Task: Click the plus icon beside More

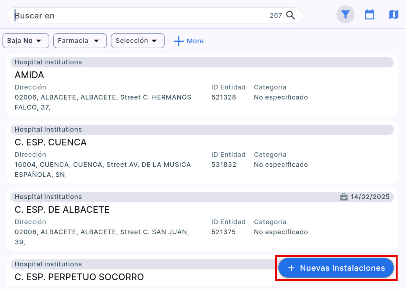Action: tap(178, 41)
